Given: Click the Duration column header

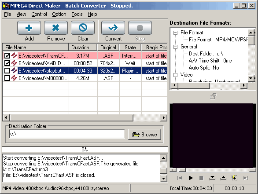Looking at the screenshot, I should 83,48.
